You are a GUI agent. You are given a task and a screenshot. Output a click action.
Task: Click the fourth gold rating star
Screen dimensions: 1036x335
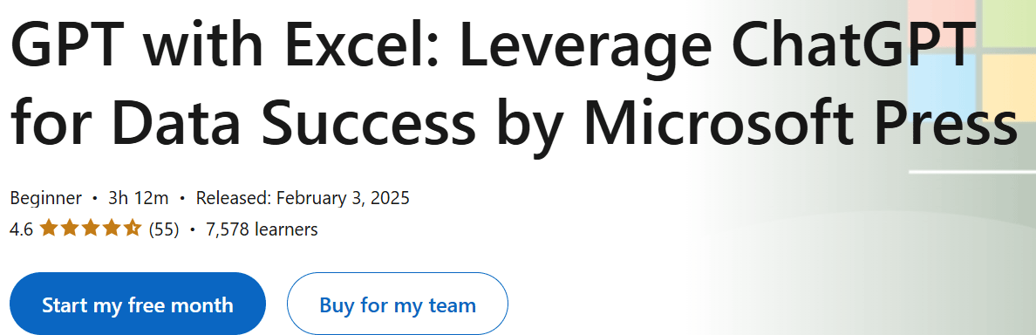pos(112,229)
